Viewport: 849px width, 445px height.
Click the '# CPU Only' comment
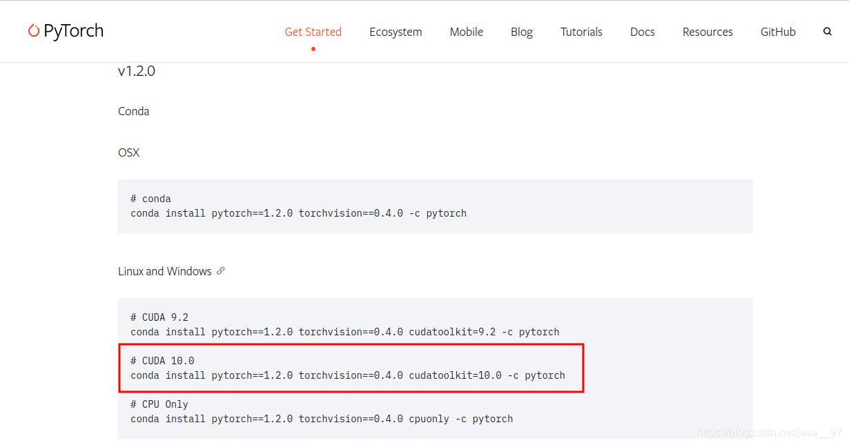[159, 404]
